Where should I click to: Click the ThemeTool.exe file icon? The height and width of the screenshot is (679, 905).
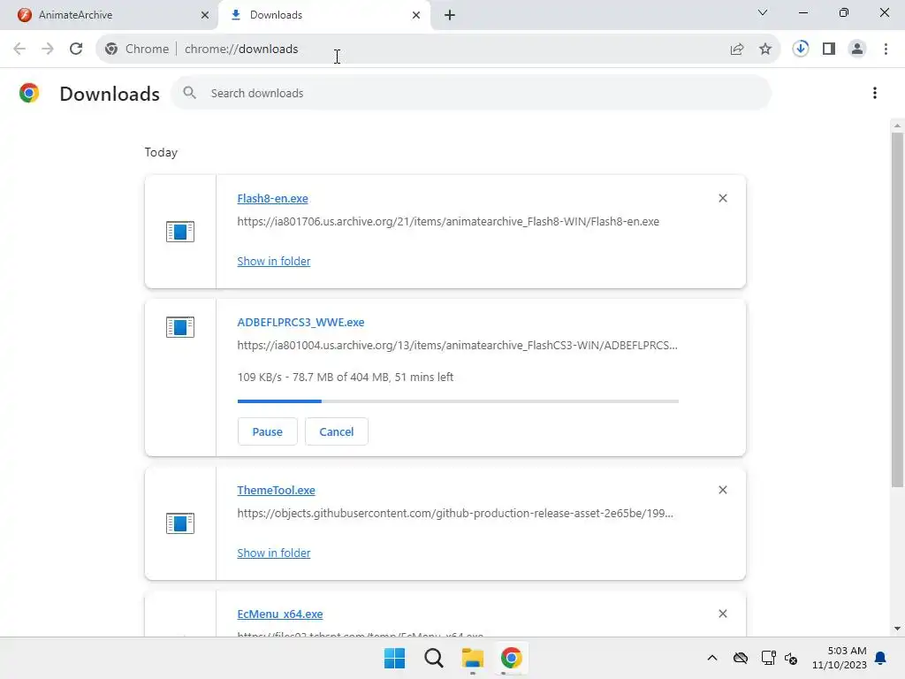click(x=180, y=523)
